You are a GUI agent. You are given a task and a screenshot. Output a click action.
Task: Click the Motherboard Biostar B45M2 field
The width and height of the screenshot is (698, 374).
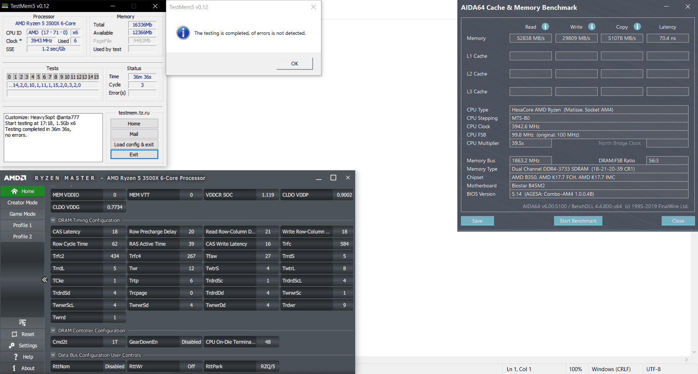[599, 186]
